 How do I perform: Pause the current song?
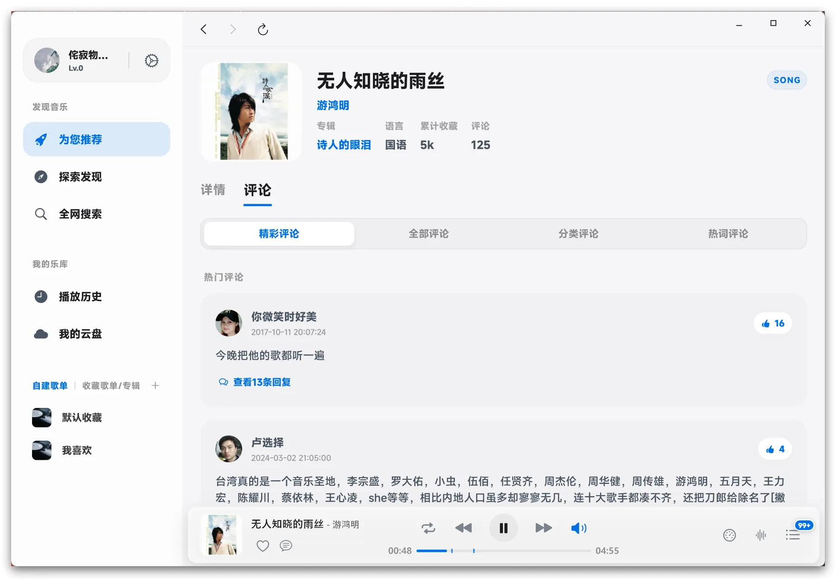[503, 528]
